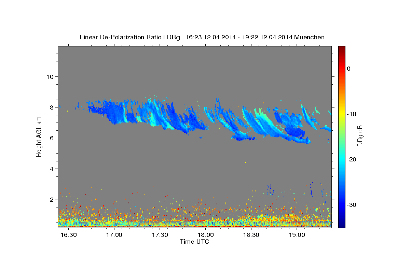
Task: Click the 18:00 time tick label
Action: (206, 235)
